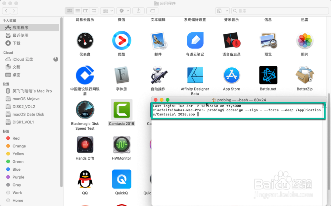Click the Finder share button
The width and height of the screenshot is (331, 206).
138,11
